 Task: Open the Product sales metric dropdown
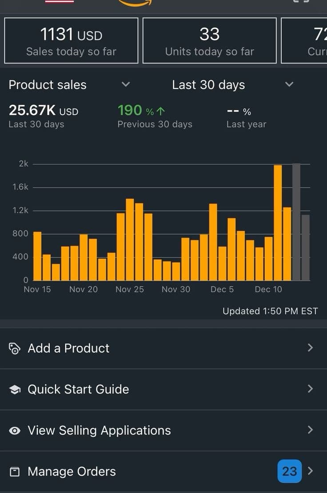[x=126, y=84]
